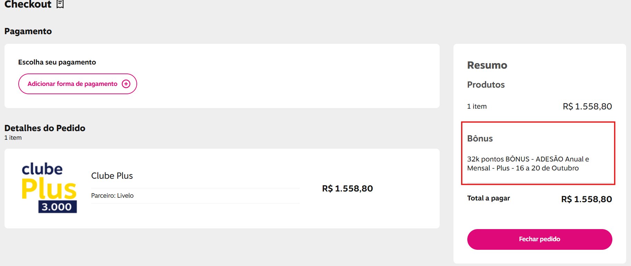Click the receipt icon beside Checkout
This screenshot has width=631, height=266.
pyautogui.click(x=60, y=4)
